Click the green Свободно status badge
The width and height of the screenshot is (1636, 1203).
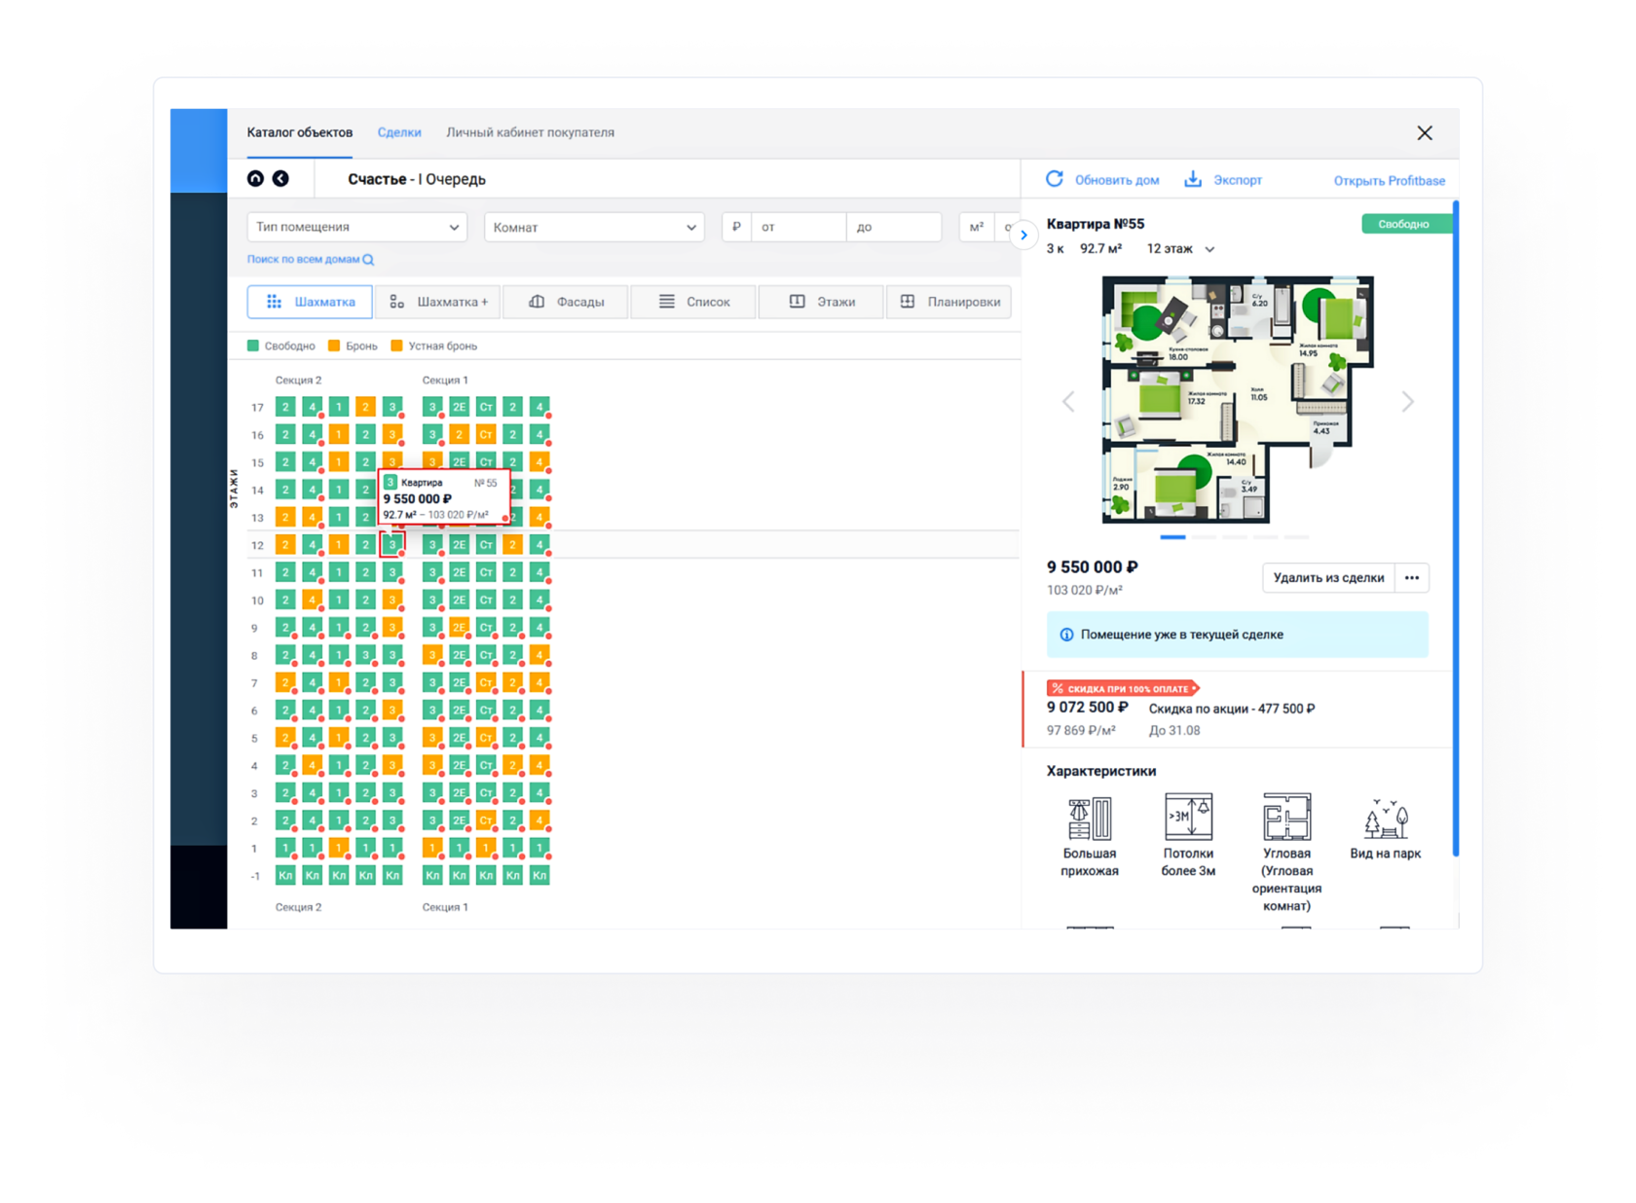click(1406, 224)
